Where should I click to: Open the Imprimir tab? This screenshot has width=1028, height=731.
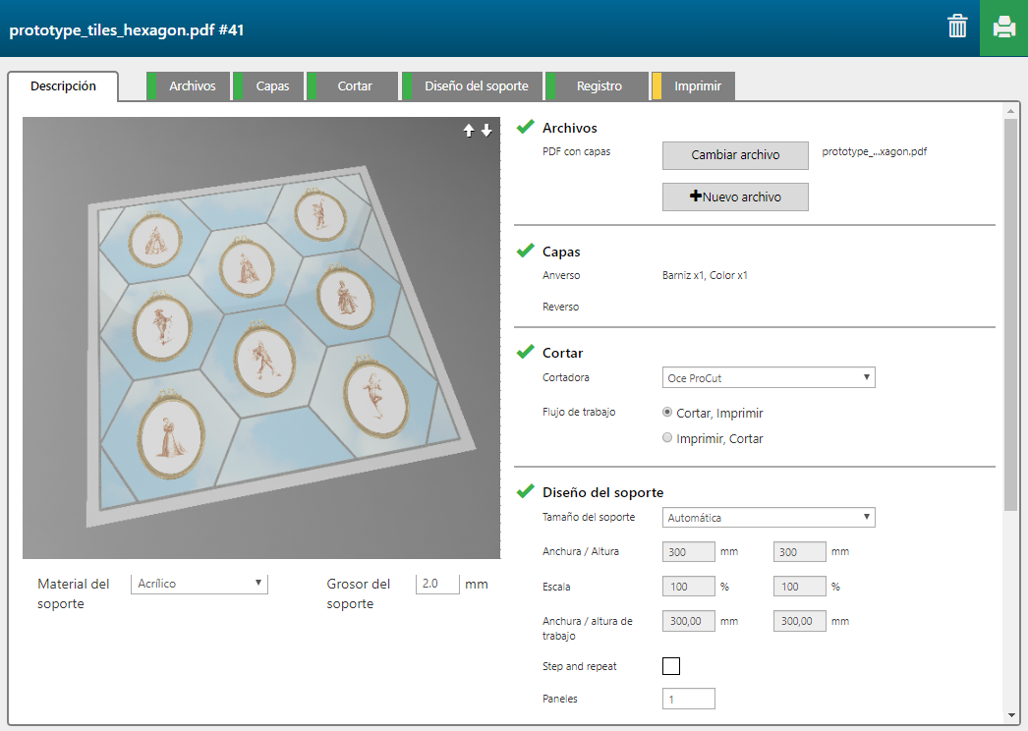point(697,86)
